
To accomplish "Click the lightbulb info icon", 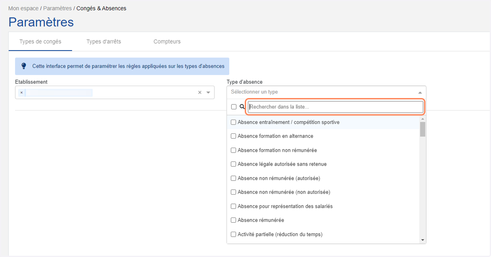I will pos(24,66).
